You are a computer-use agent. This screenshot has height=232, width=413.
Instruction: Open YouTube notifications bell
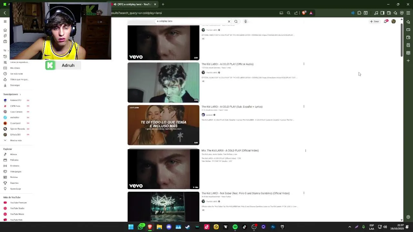click(x=386, y=21)
